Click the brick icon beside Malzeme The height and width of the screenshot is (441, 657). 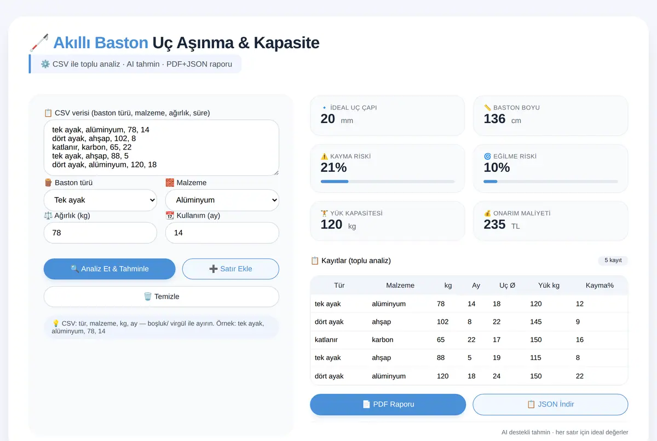(170, 183)
